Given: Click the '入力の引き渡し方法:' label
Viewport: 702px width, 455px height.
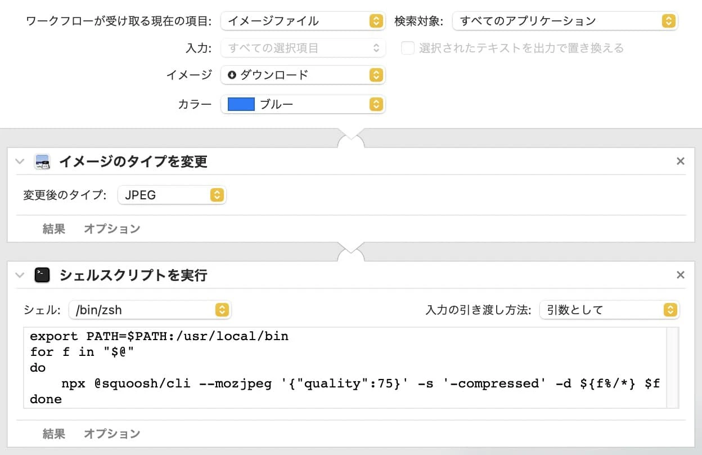Looking at the screenshot, I should 479,310.
